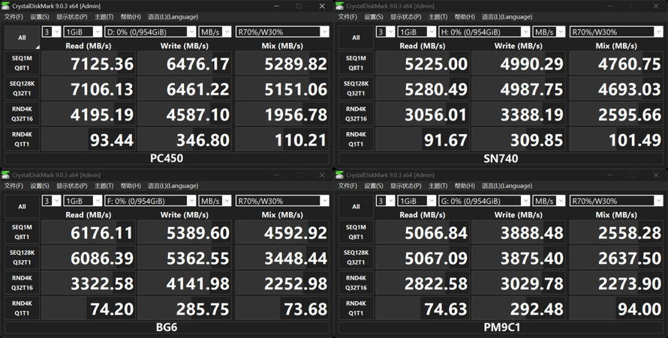
Task: Run all tests in PM9C1 window
Action: tap(357, 207)
